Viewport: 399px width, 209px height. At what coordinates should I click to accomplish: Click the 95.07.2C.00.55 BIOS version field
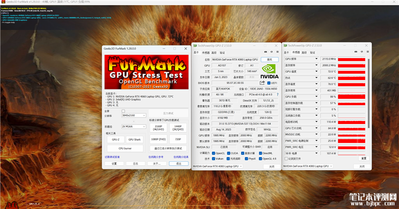tap(235, 83)
